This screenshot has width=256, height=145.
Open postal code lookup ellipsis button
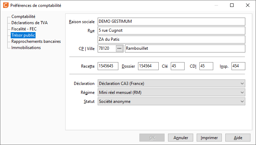click(119, 48)
